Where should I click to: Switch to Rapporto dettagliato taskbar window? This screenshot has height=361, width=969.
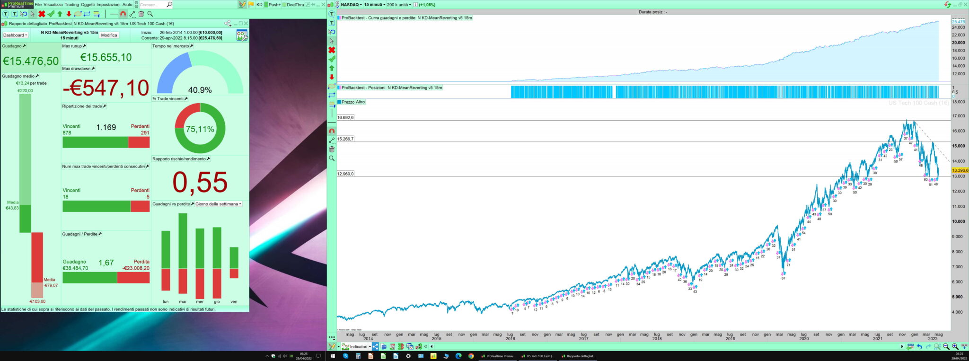[x=578, y=356]
